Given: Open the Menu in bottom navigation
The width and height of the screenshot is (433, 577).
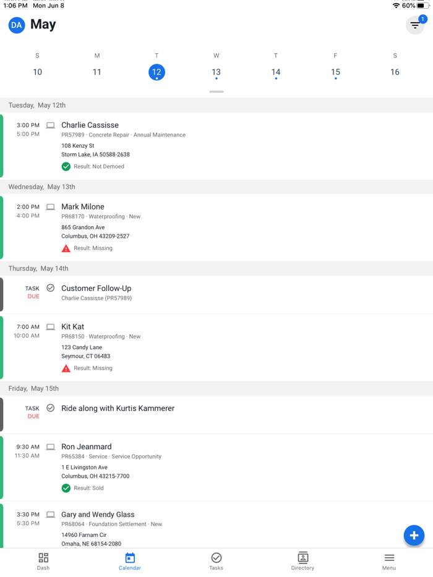Looking at the screenshot, I should click(389, 560).
